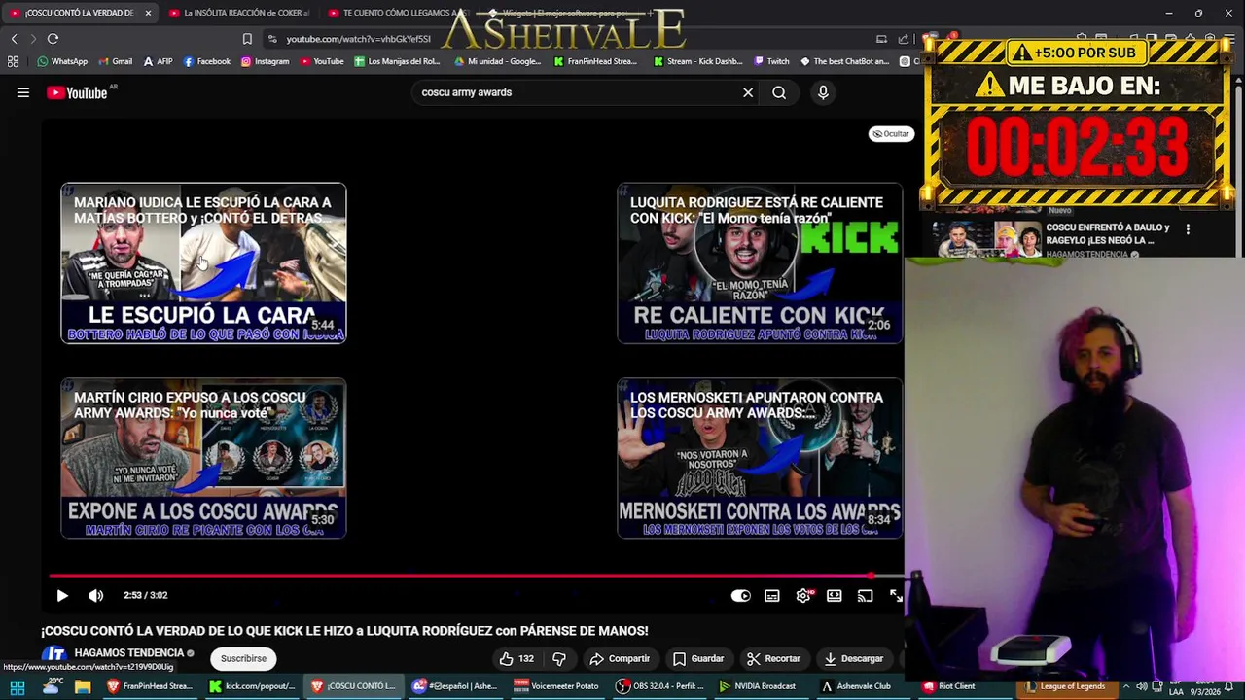Bookmark the page with the bookmark icon

[247, 39]
